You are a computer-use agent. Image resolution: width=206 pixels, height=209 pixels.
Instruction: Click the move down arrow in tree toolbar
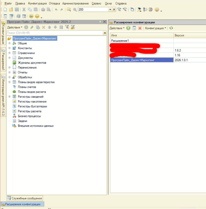[55, 27]
